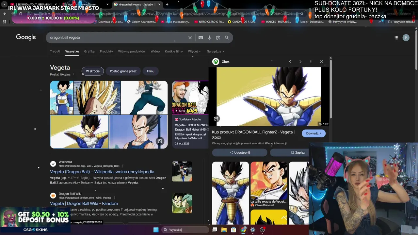This screenshot has height=235, width=418.
Task: Close the image preview panel
Action: click(x=321, y=61)
